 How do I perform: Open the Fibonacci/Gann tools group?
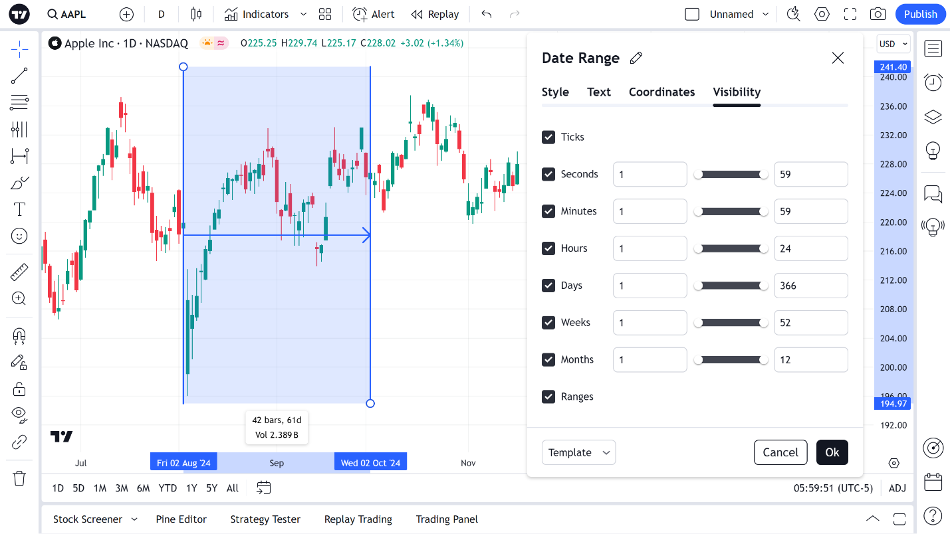tap(19, 102)
